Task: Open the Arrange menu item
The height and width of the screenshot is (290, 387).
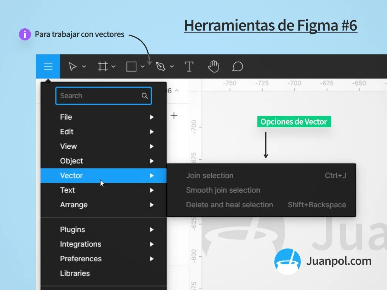Action: click(x=104, y=205)
